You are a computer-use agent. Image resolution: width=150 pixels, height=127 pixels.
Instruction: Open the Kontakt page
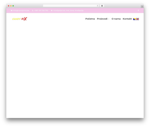[127, 19]
